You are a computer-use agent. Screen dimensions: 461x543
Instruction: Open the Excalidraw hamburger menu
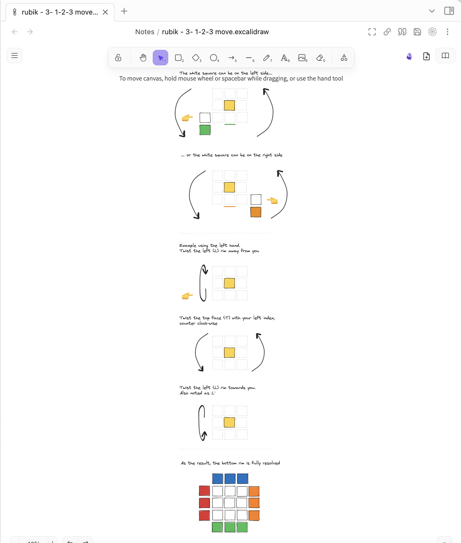coord(15,55)
